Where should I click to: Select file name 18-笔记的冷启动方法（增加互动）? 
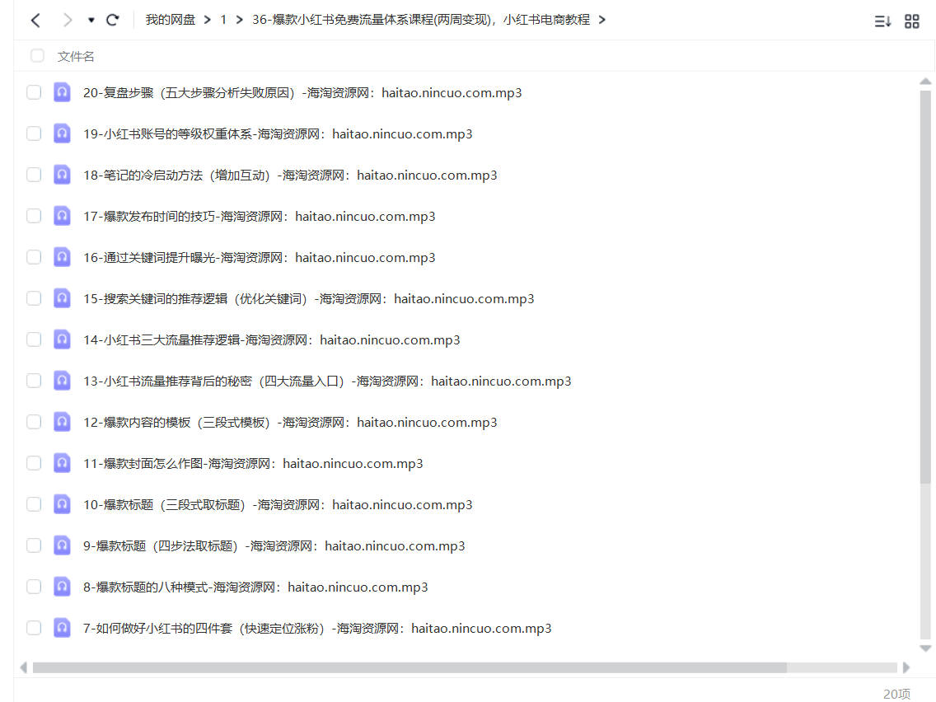pyautogui.click(x=290, y=175)
